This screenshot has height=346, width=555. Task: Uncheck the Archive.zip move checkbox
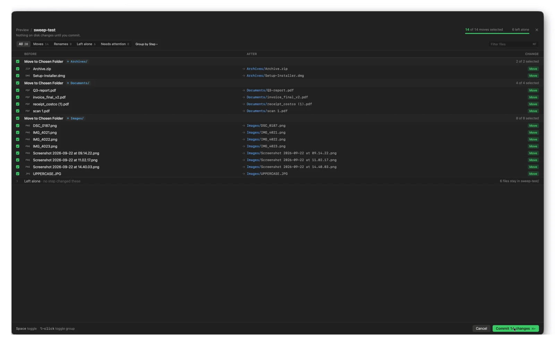point(18,69)
